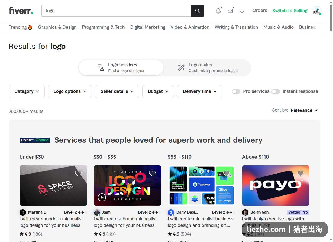Favorite the payo gig heart
333x242 pixels.
(x=300, y=174)
